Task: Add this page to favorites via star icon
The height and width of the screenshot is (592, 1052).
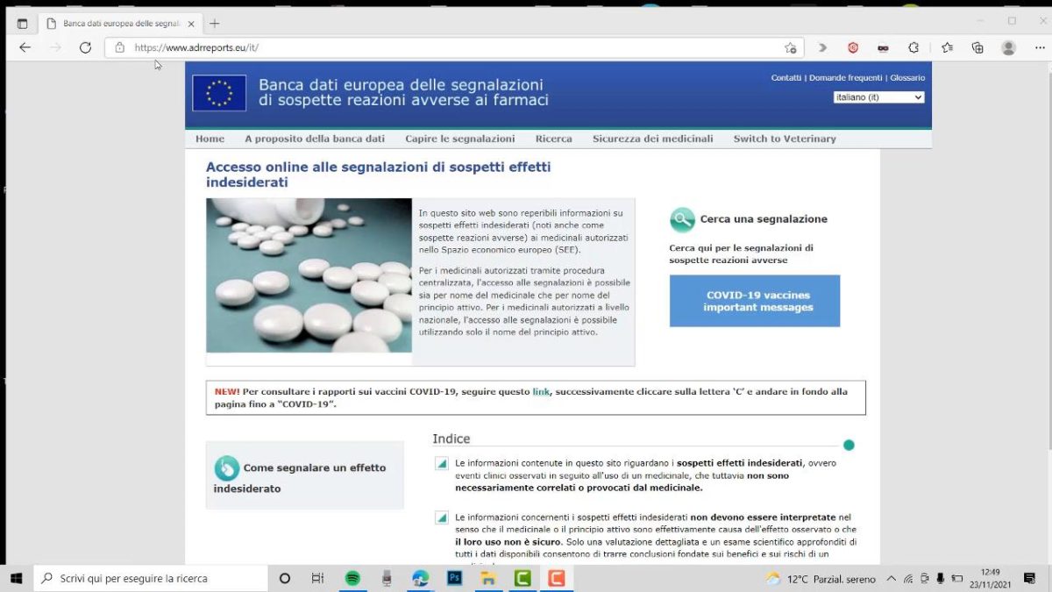Action: pos(790,47)
